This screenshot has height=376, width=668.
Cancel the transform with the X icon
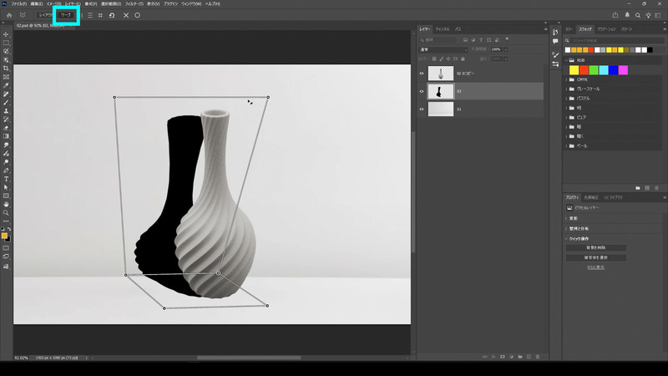pos(126,15)
